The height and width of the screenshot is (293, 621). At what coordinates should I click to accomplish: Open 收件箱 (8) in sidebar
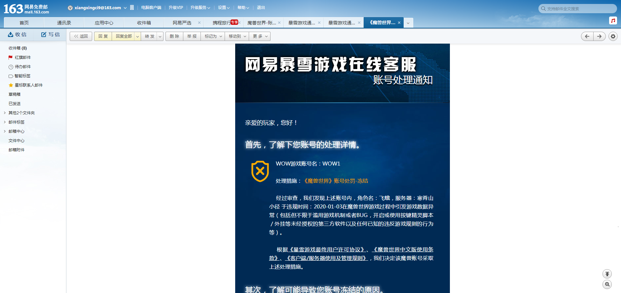pyautogui.click(x=18, y=48)
